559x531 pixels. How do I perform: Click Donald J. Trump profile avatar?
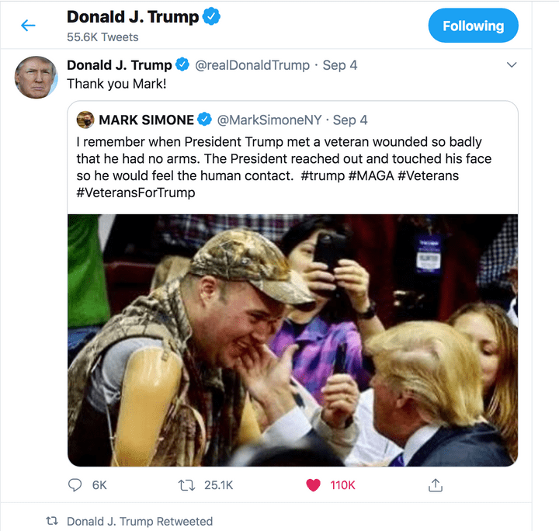(36, 77)
